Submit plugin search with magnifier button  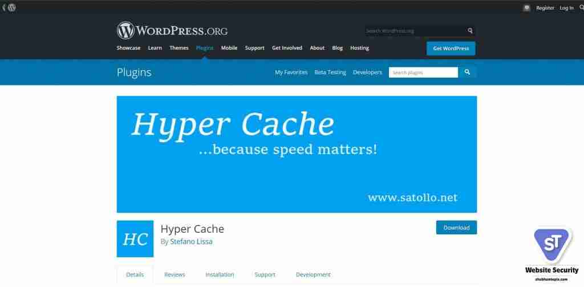[468, 72]
